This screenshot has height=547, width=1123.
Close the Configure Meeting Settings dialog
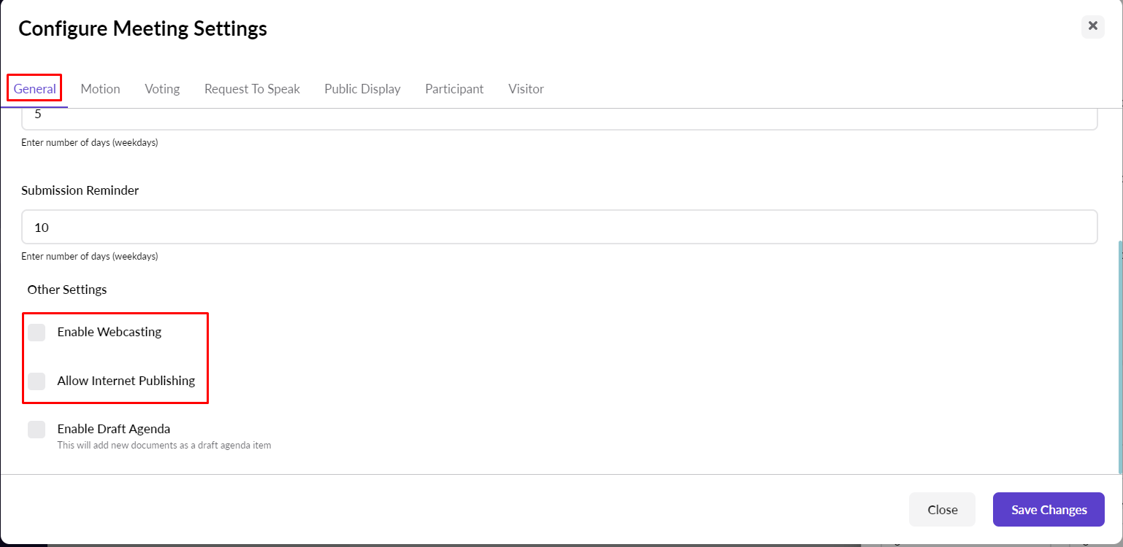pyautogui.click(x=942, y=509)
